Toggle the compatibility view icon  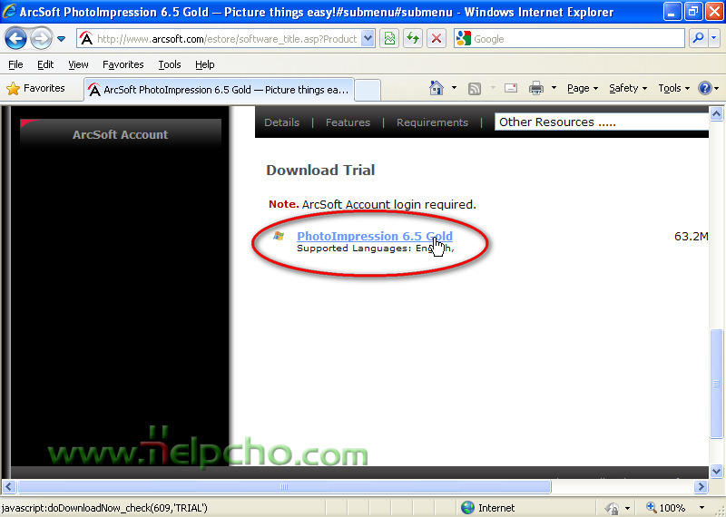pos(389,39)
